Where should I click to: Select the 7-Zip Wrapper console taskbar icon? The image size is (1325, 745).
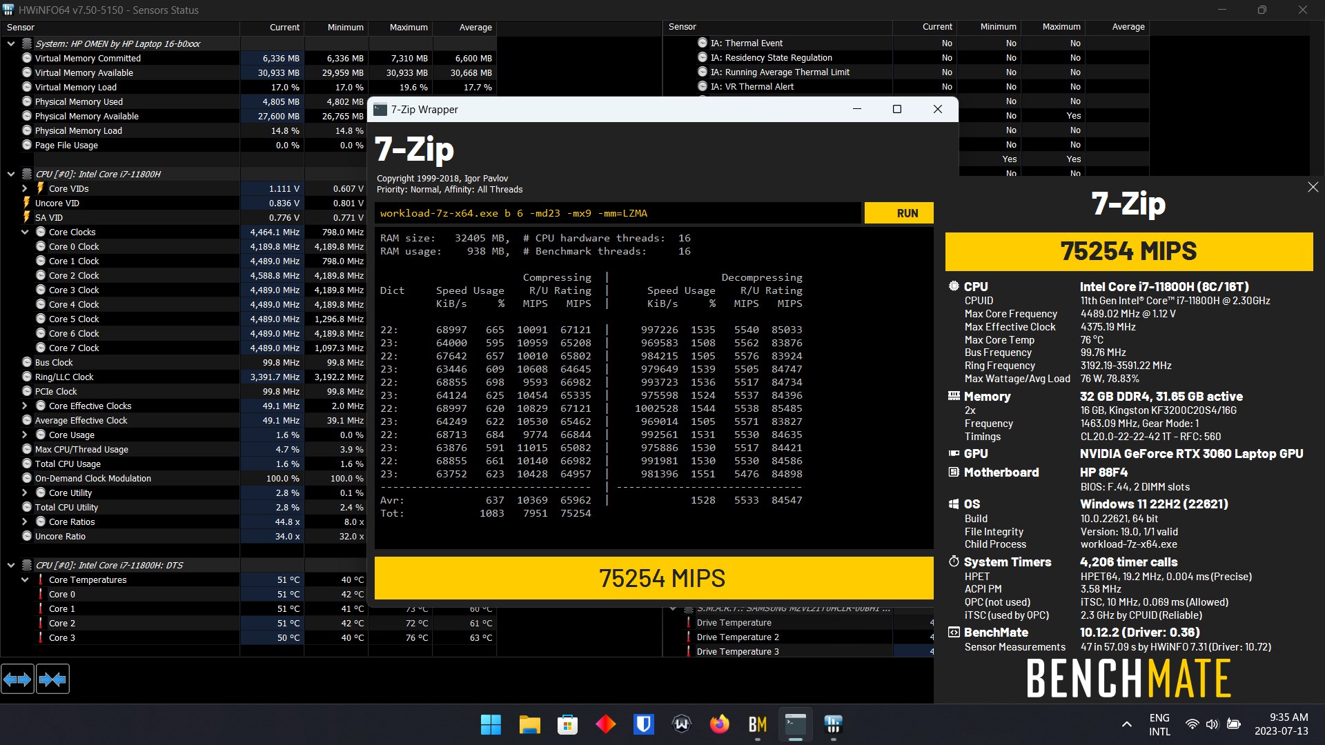pyautogui.click(x=795, y=724)
